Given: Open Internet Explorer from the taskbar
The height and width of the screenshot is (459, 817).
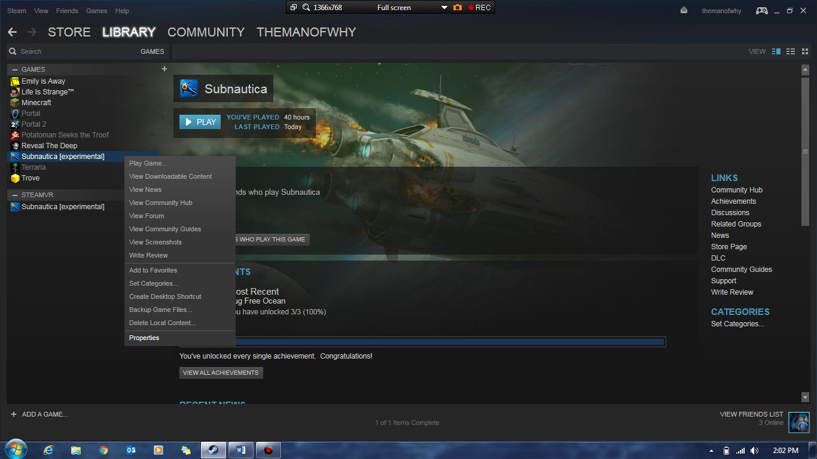Looking at the screenshot, I should point(48,450).
